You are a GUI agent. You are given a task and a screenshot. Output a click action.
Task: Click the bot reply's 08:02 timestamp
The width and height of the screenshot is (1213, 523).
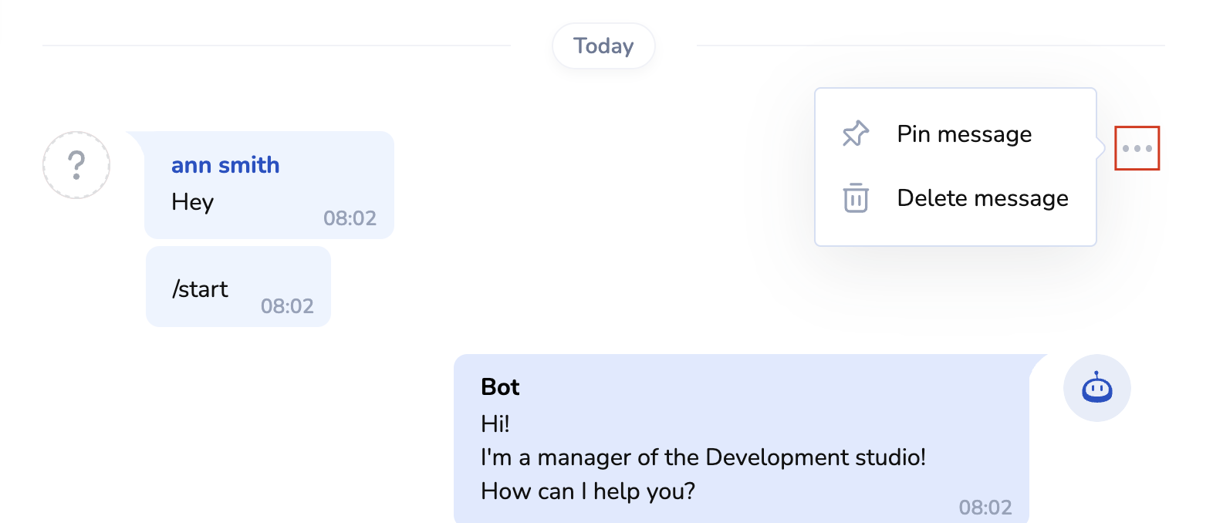(x=985, y=507)
